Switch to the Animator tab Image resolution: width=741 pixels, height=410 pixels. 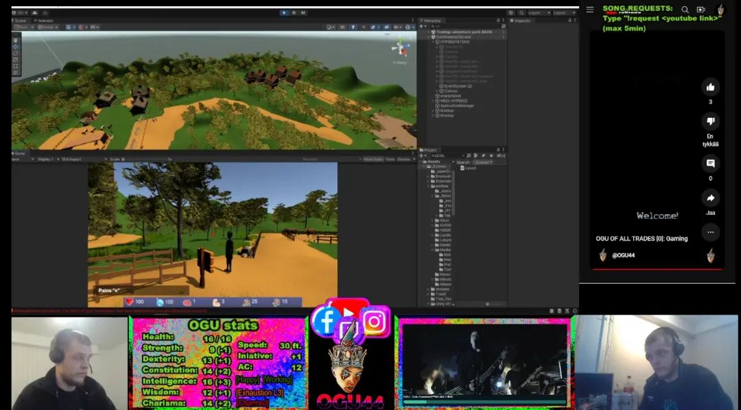[x=45, y=21]
